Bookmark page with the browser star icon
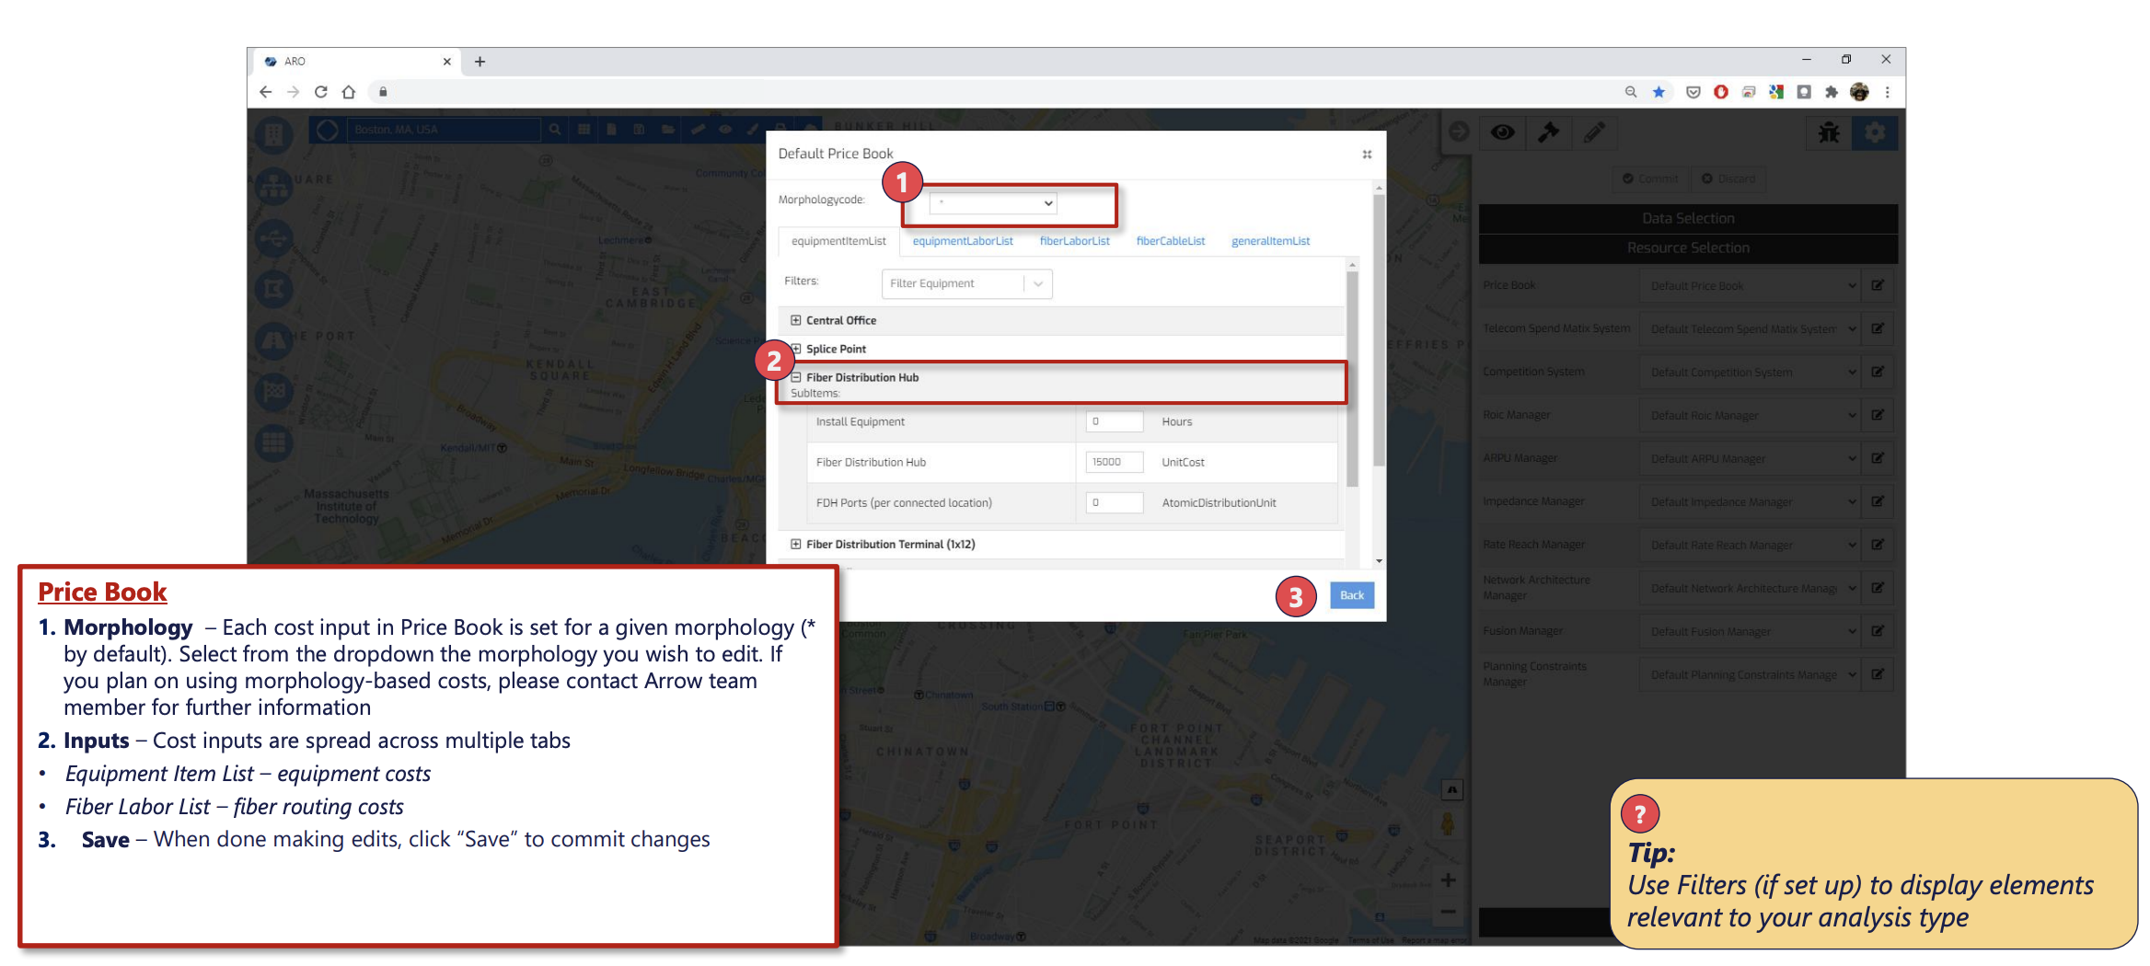Image resolution: width=2150 pixels, height=966 pixels. tap(1659, 92)
